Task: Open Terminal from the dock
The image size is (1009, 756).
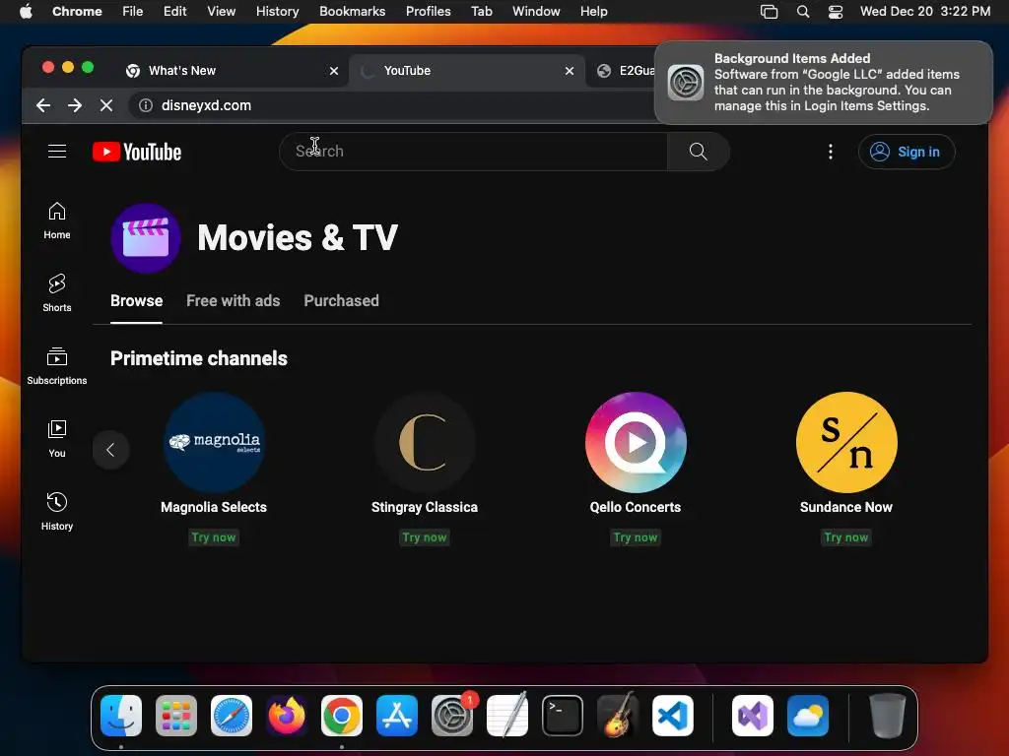Action: coord(563,716)
